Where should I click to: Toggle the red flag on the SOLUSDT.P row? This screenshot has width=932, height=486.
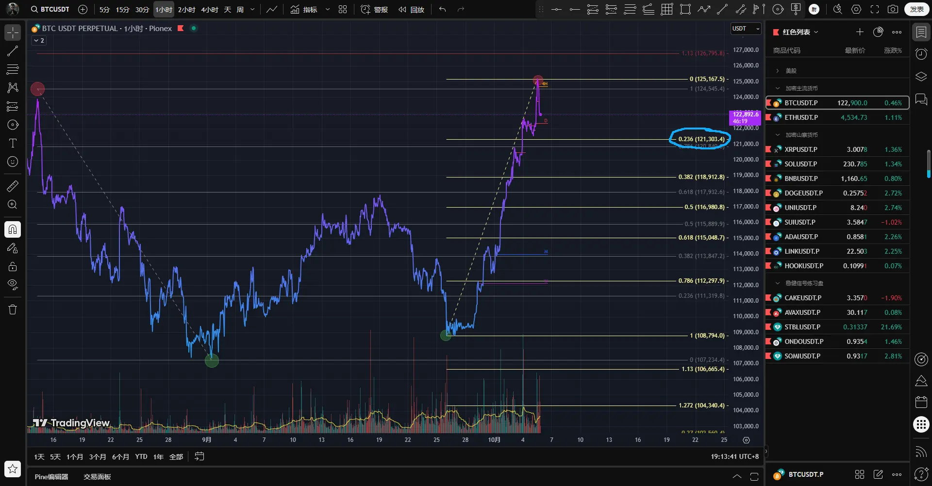[769, 164]
